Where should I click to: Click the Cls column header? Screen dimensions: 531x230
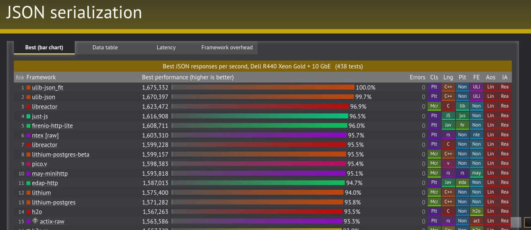point(434,77)
